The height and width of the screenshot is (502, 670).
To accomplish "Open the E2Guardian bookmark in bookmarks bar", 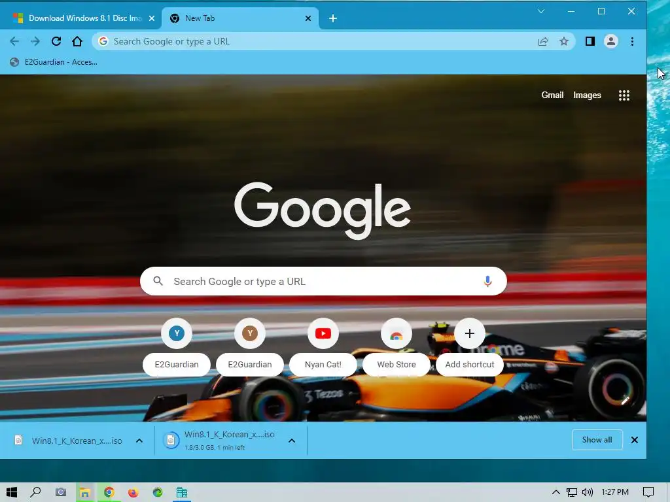I will 54,62.
